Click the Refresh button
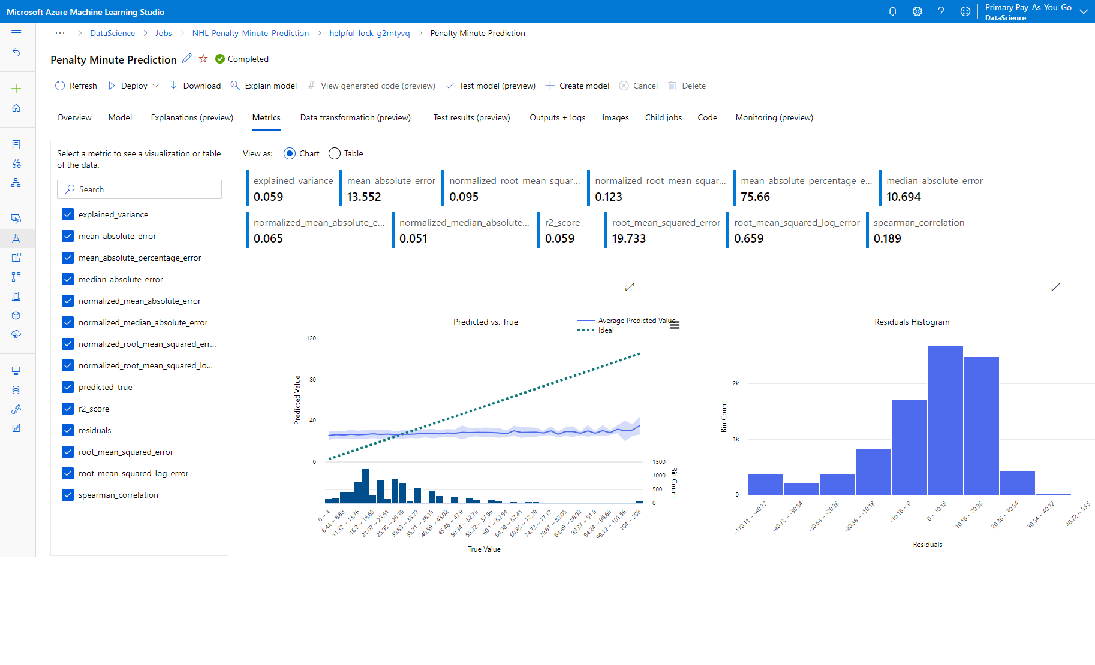This screenshot has width=1095, height=665. pos(76,86)
